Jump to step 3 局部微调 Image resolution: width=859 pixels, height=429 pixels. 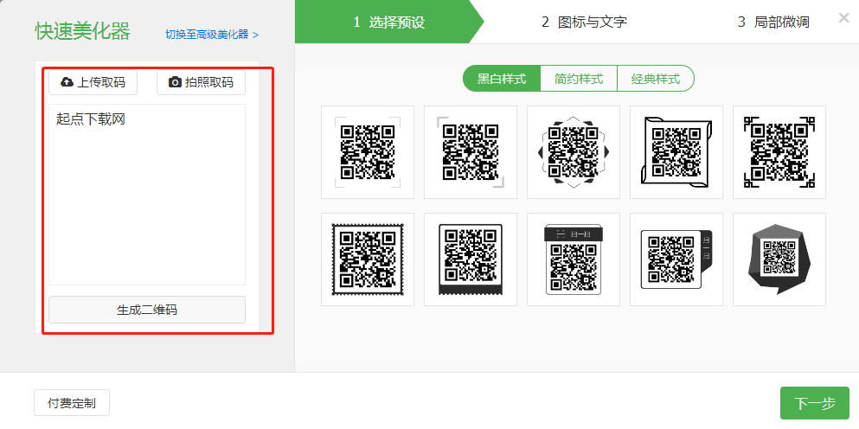(x=773, y=22)
